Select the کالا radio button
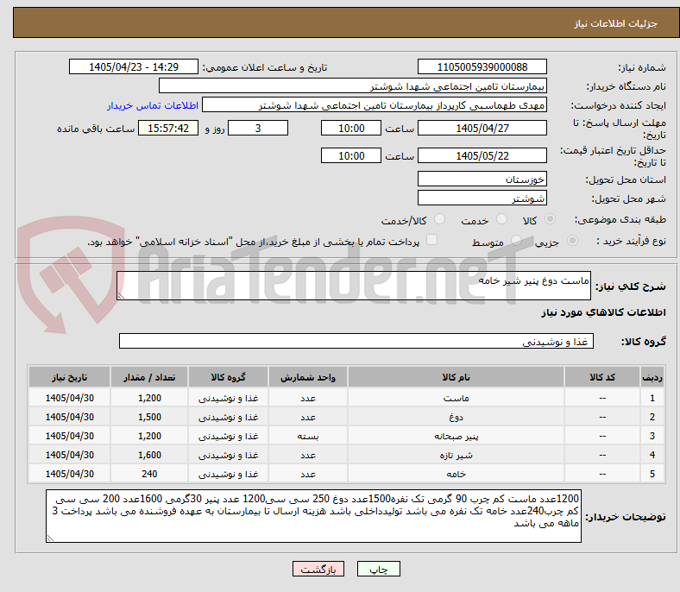Viewport: 680px width, 592px height. pyautogui.click(x=550, y=219)
